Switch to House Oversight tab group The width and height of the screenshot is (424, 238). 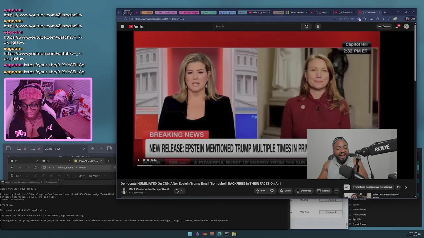coord(189,13)
